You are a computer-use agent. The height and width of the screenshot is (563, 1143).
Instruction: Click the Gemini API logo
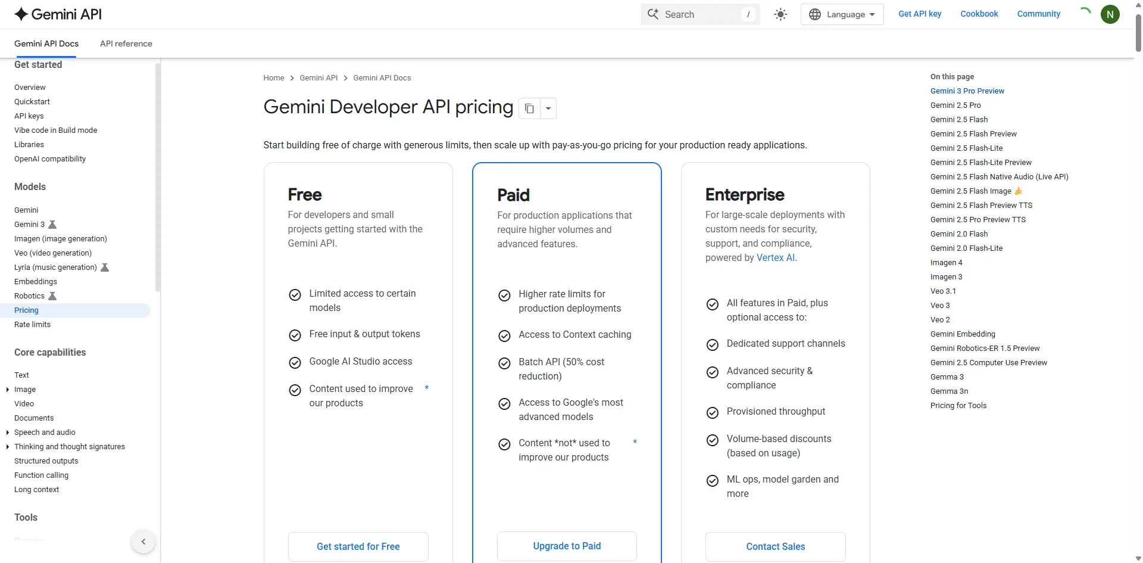58,14
